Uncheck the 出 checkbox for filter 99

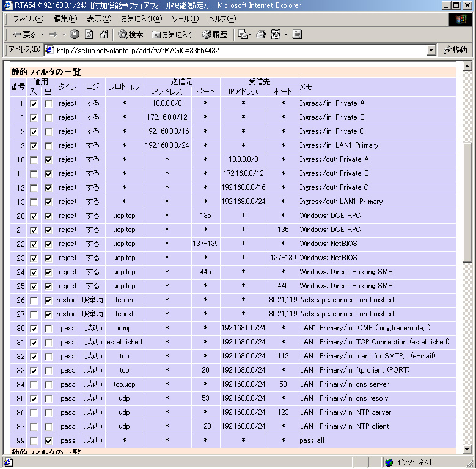point(48,440)
